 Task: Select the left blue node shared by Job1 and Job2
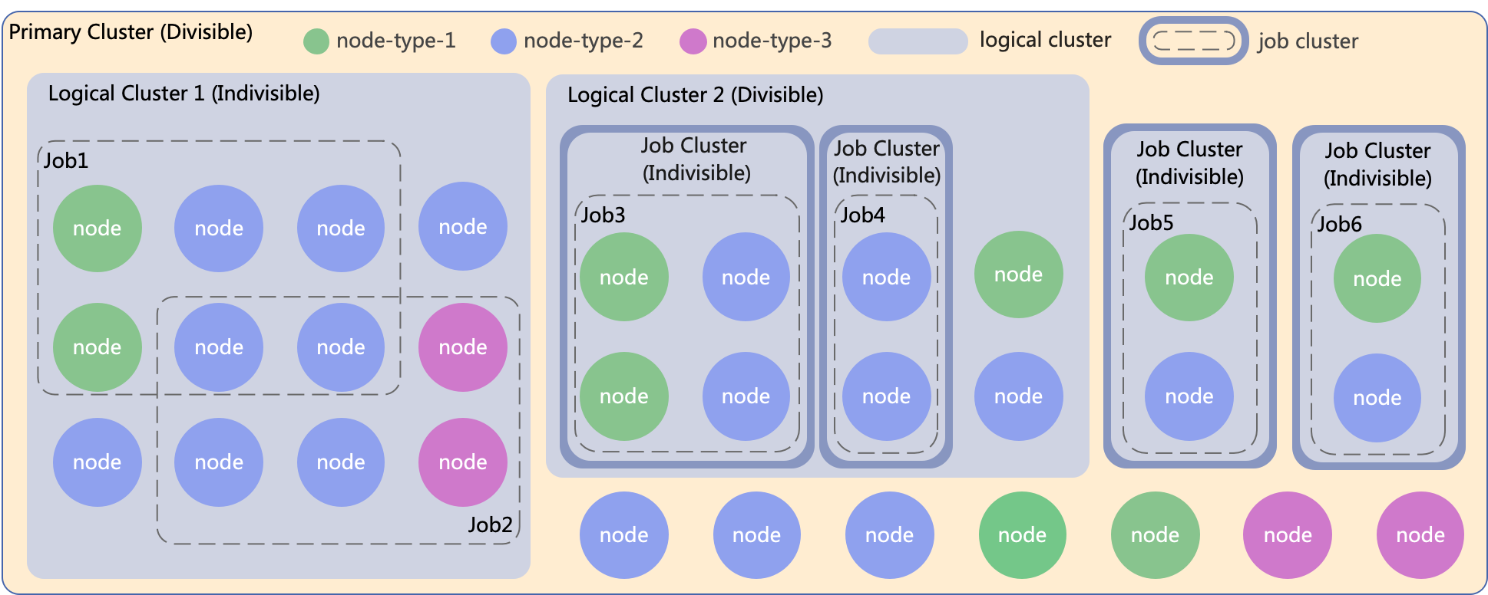coord(219,347)
